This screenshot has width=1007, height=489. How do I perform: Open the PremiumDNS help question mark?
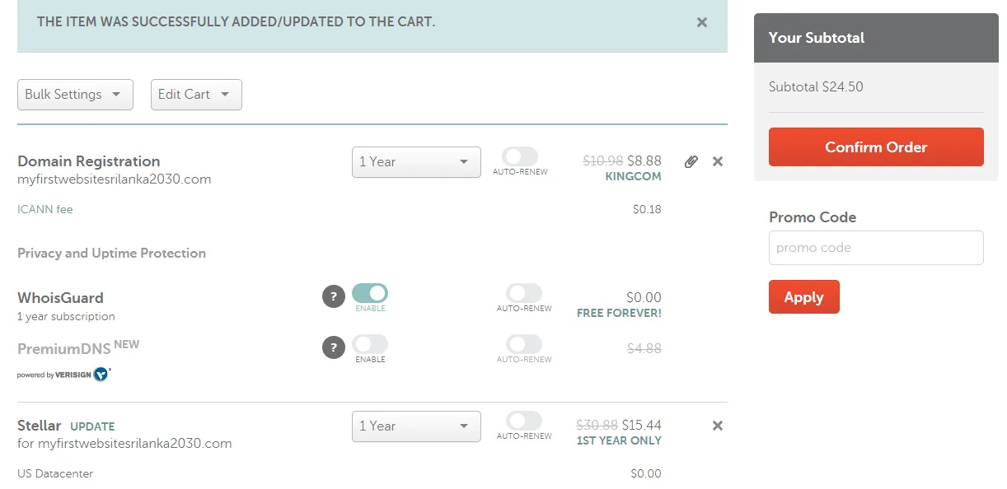(333, 347)
